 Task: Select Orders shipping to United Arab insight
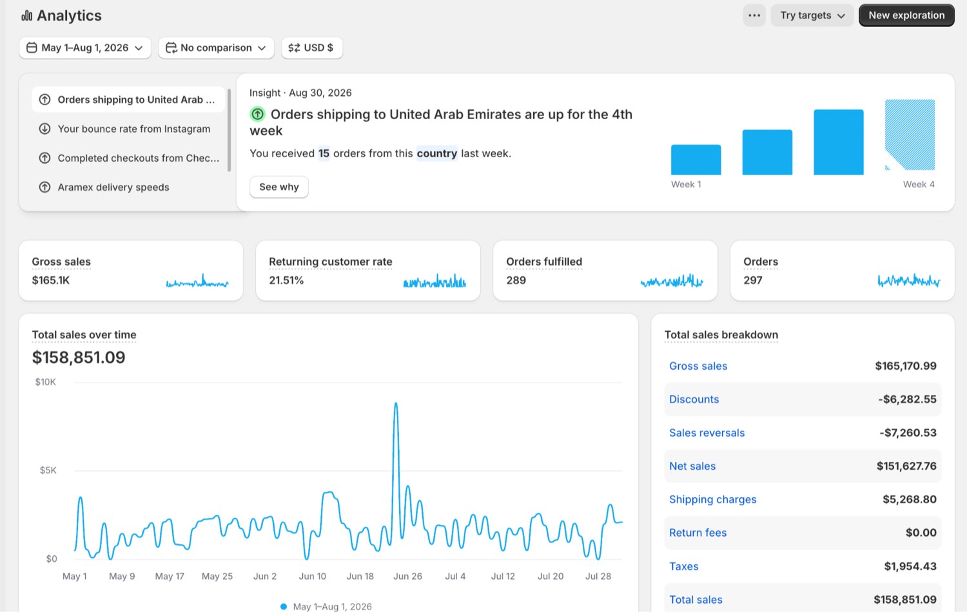tap(128, 99)
